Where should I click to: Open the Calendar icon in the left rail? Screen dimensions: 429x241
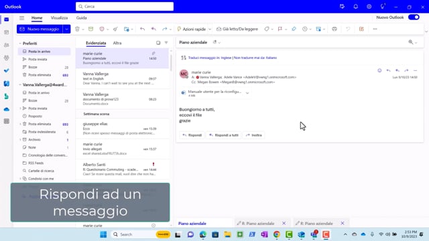(x=7, y=32)
